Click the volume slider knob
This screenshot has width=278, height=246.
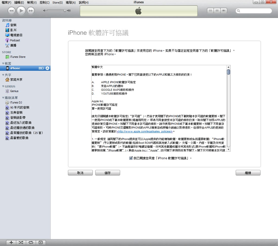tap(65, 11)
